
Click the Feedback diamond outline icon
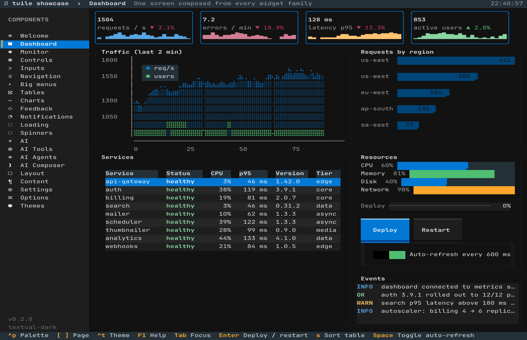pyautogui.click(x=10, y=109)
